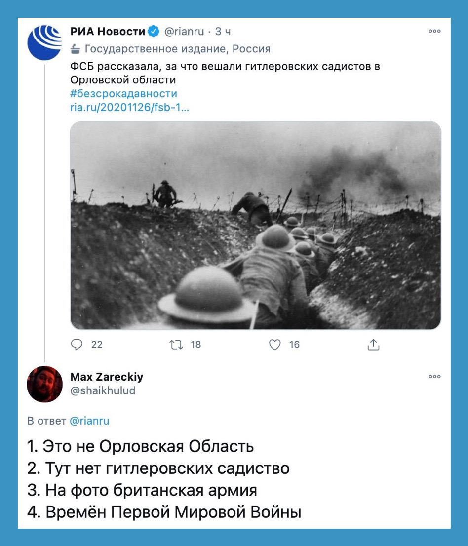
Task: Open the three-dot menu on Max Zareckiy's reply
Action: (434, 376)
